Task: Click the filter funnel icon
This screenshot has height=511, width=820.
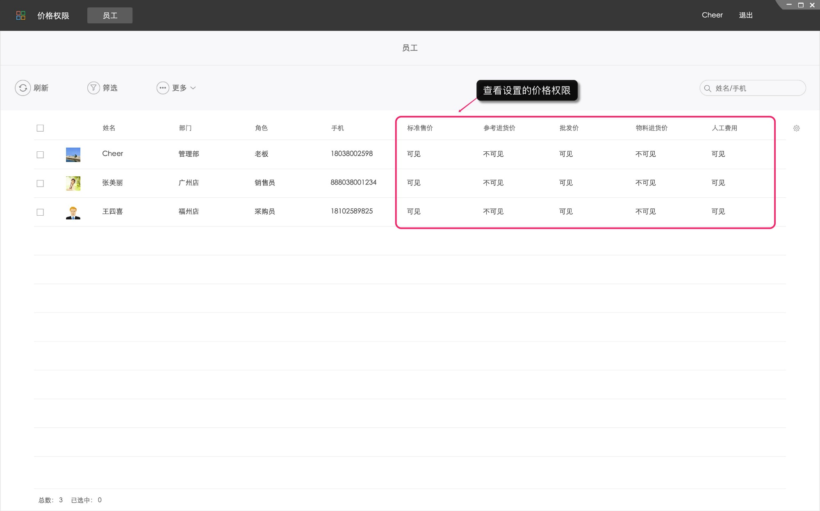Action: (x=93, y=88)
